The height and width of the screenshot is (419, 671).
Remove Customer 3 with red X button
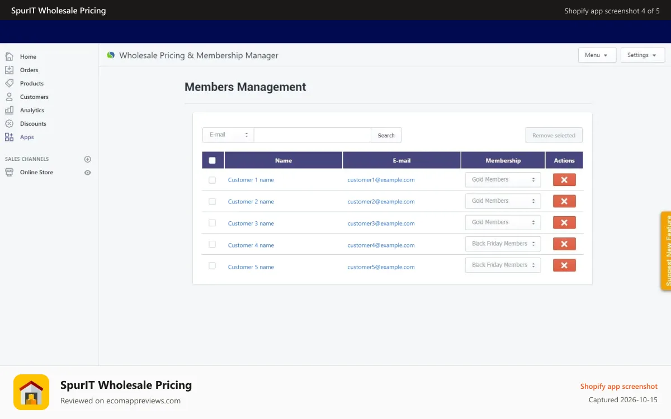[564, 222]
